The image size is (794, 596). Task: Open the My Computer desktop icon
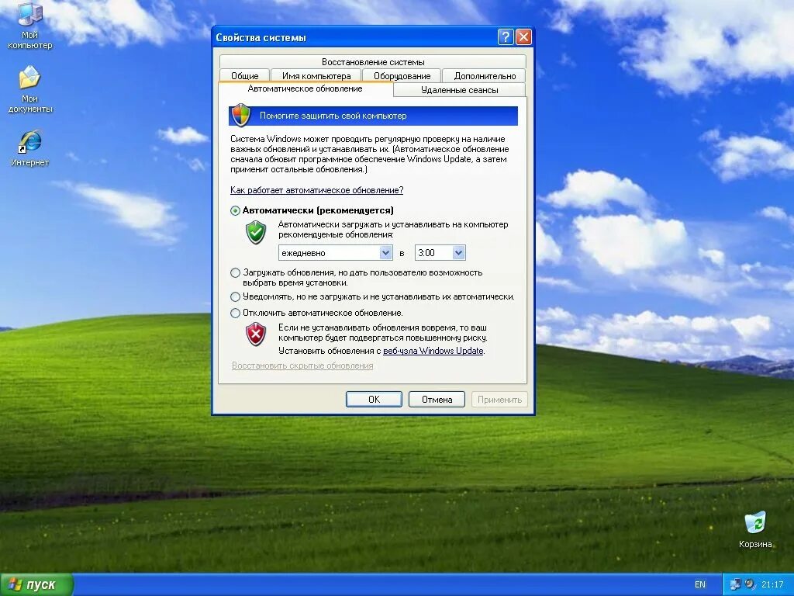point(30,26)
